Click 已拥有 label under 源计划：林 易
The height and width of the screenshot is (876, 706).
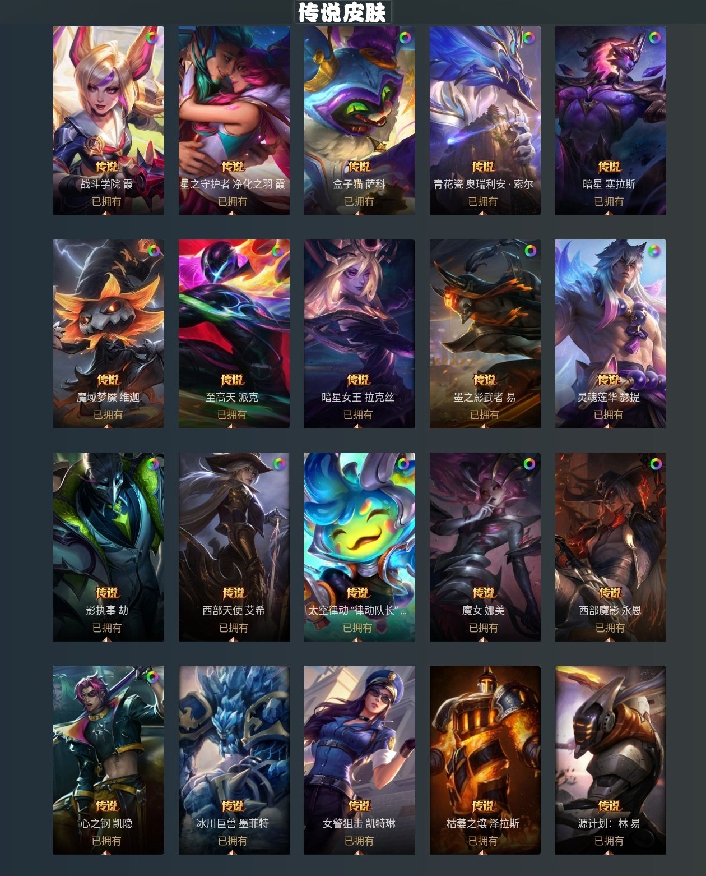pyautogui.click(x=609, y=841)
